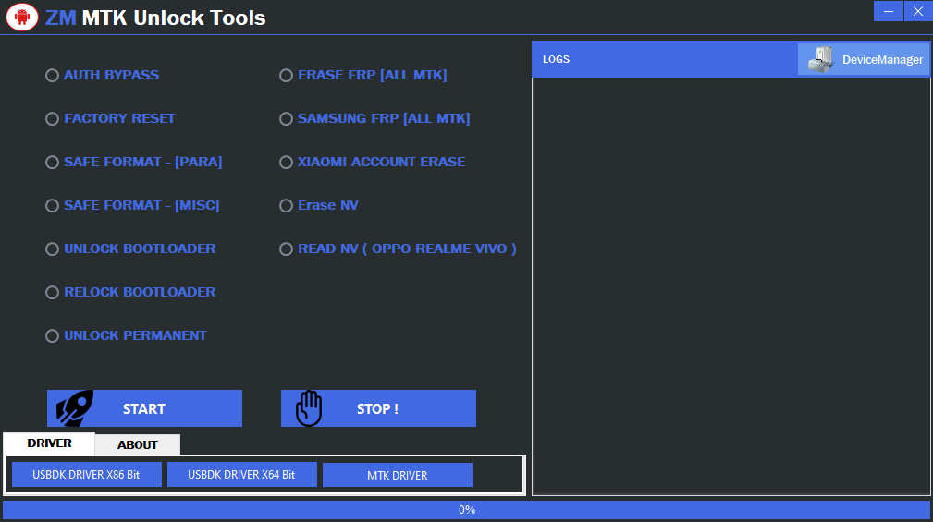Open the ABOUT tab
Screen dimensions: 933x522
tap(138, 444)
